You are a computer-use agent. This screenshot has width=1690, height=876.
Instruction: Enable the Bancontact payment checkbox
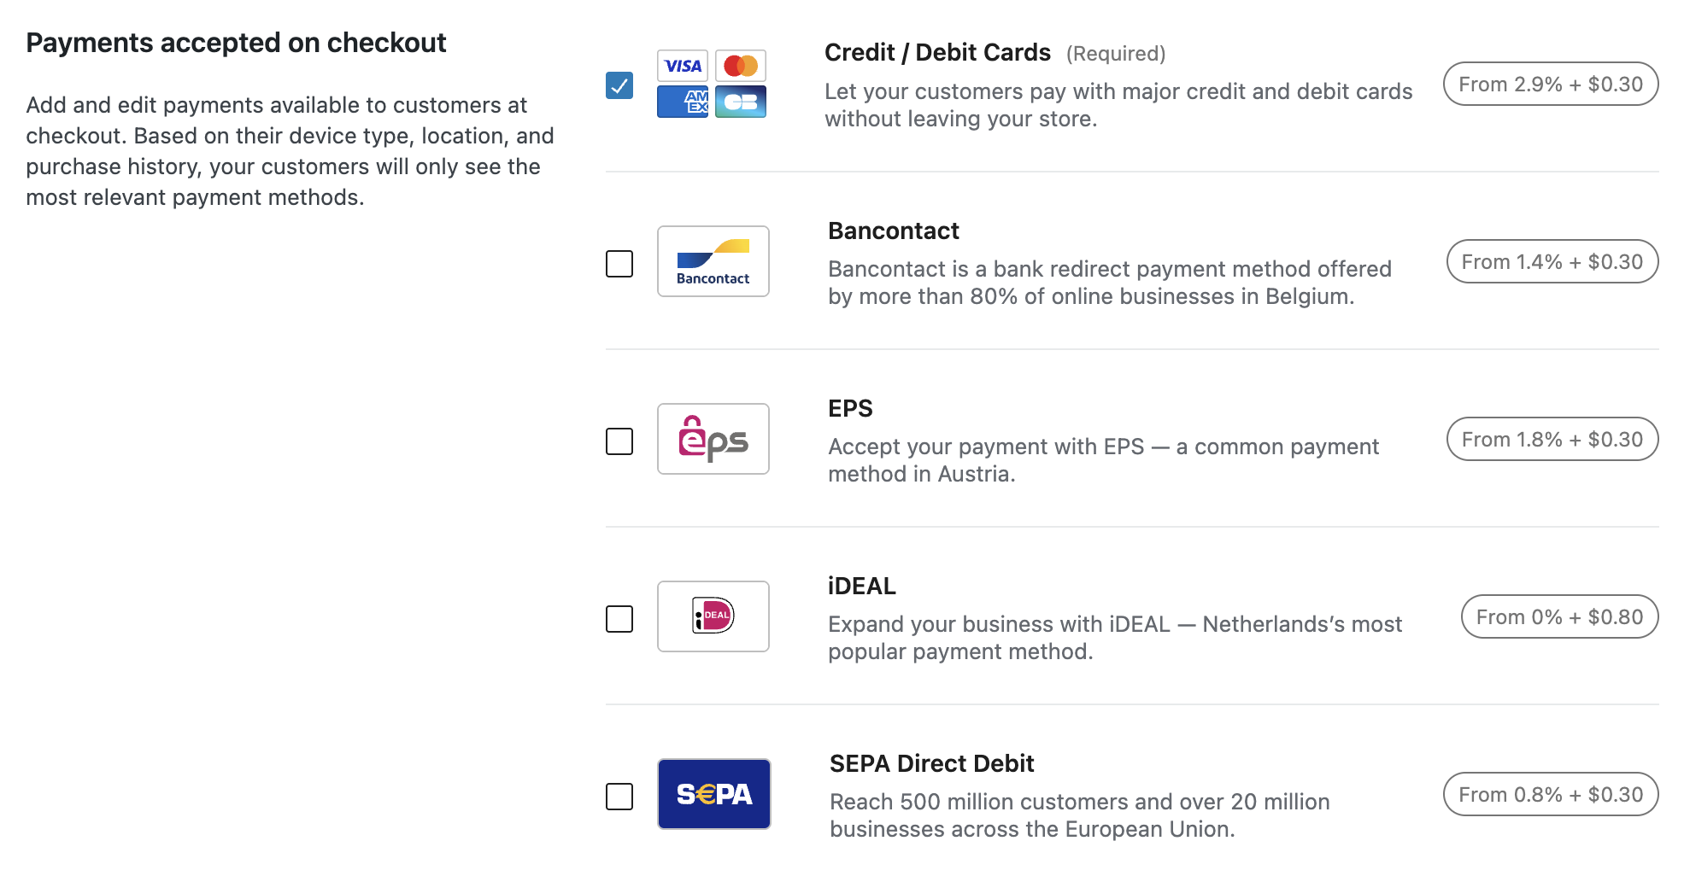tap(619, 264)
